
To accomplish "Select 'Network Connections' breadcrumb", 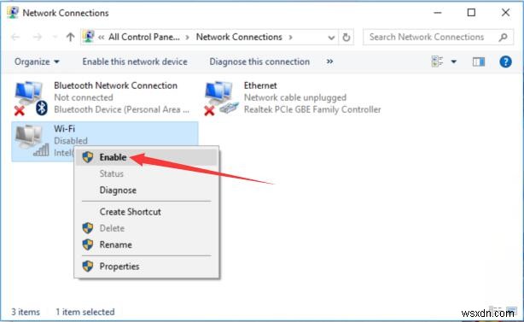I will [239, 37].
